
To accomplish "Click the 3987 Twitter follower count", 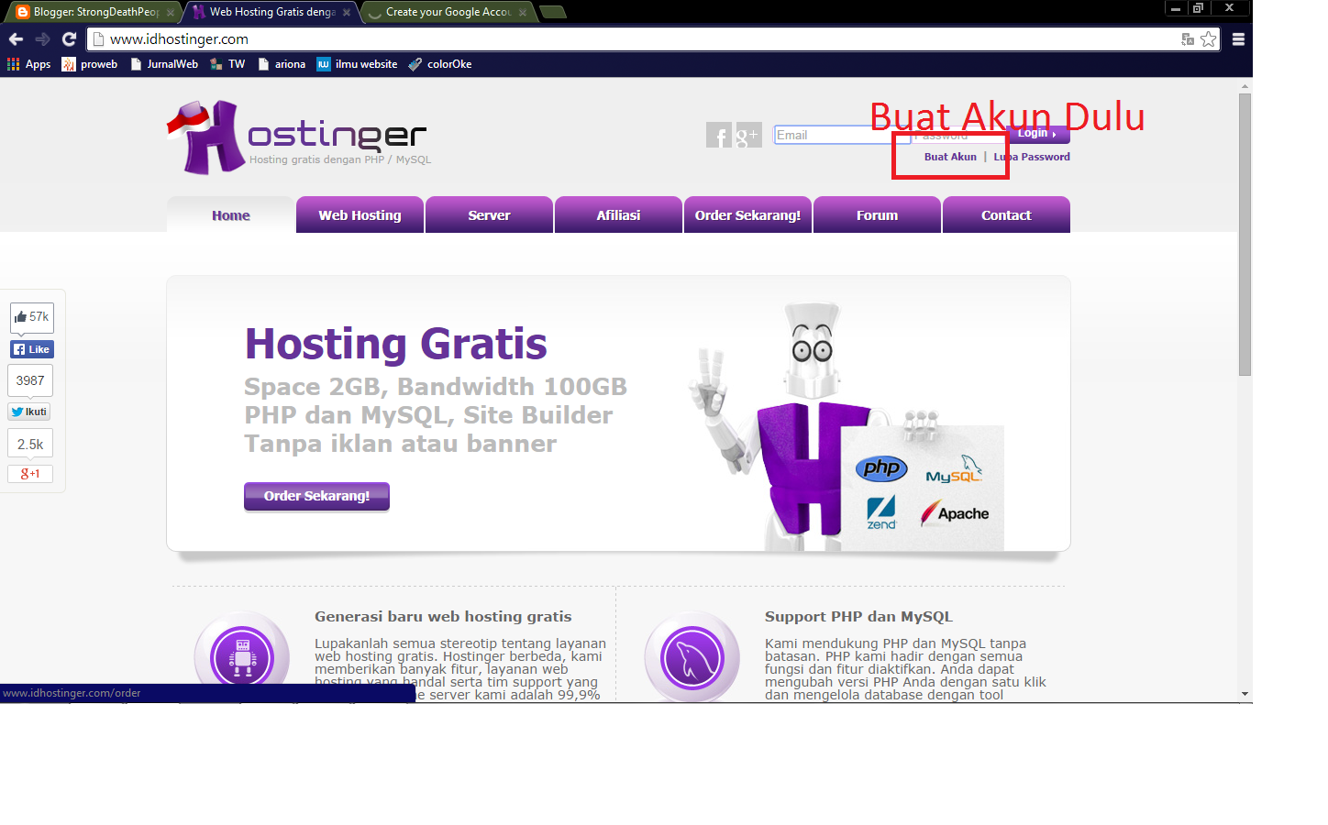I will [x=30, y=380].
